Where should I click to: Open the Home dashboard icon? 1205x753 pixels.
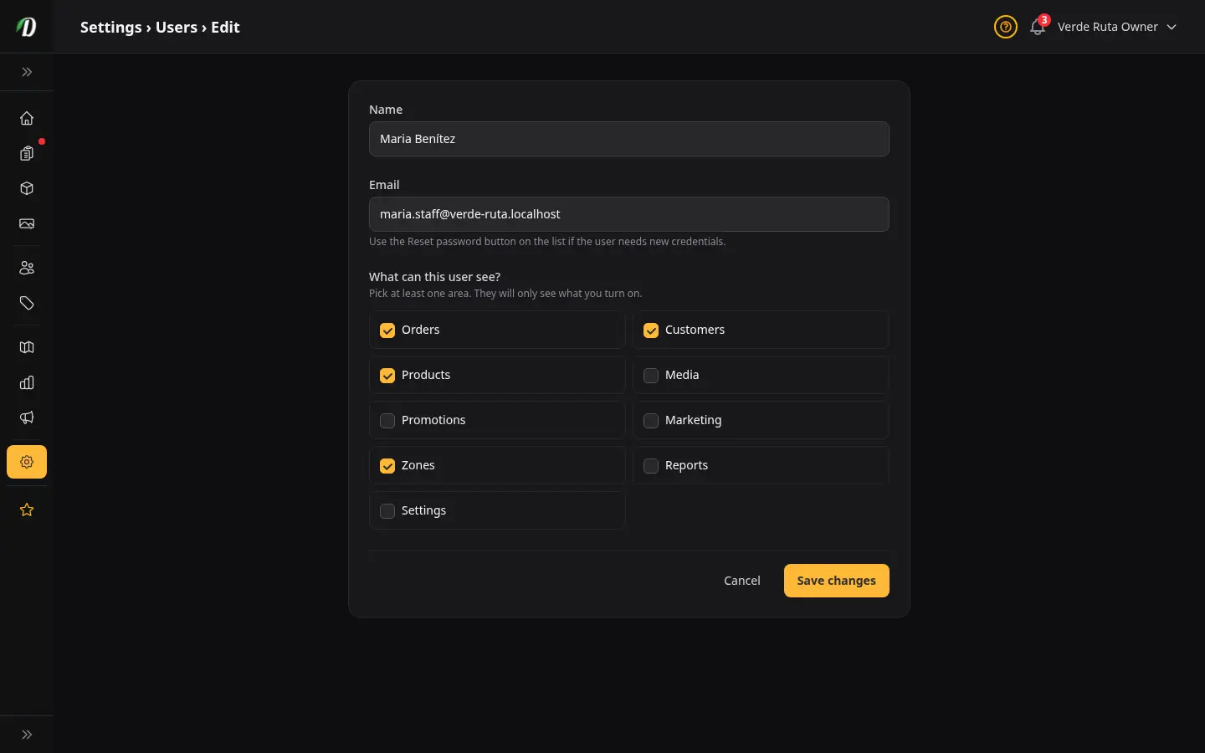pos(27,118)
